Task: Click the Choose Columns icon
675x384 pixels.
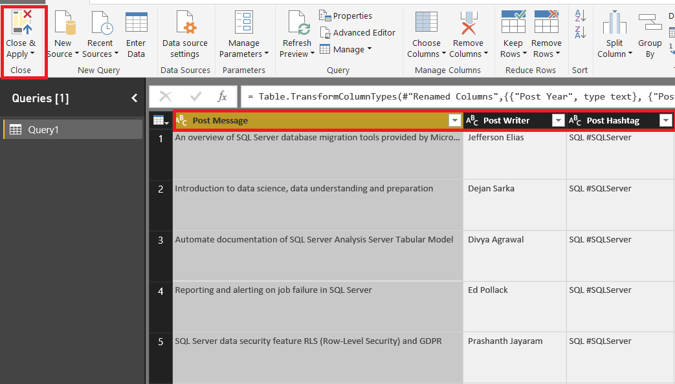Action: pyautogui.click(x=426, y=23)
